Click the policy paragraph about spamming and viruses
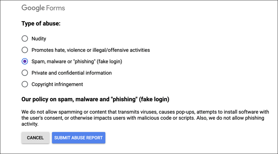This screenshot has height=154, width=278. coord(145,118)
